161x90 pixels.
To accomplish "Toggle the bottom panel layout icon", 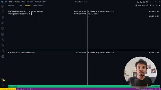I will coord(141,2).
